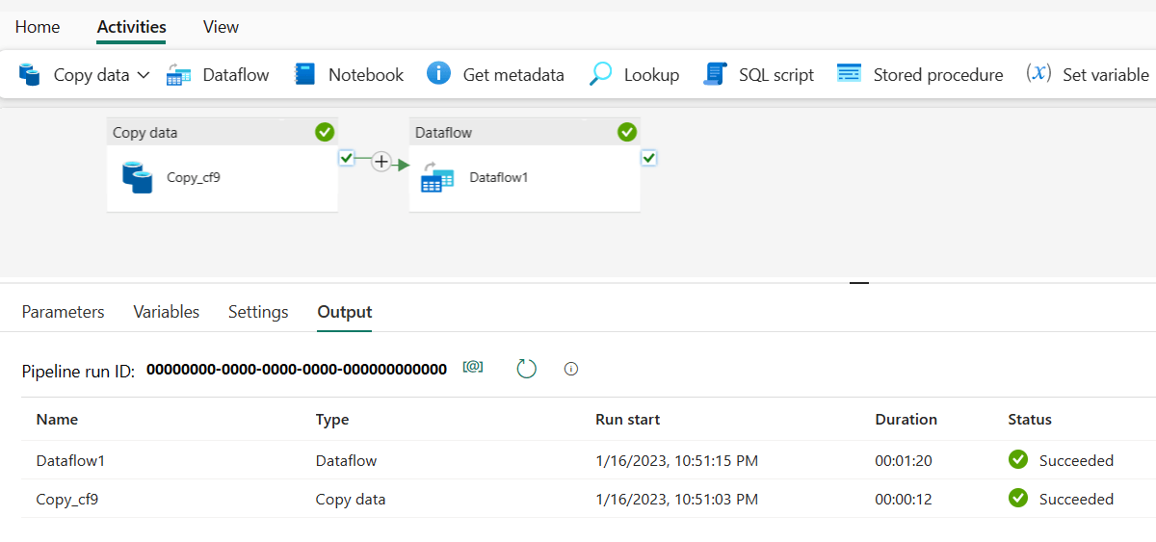Select the pipeline run ID value
Image resolution: width=1156 pixels, height=542 pixels.
(x=297, y=369)
